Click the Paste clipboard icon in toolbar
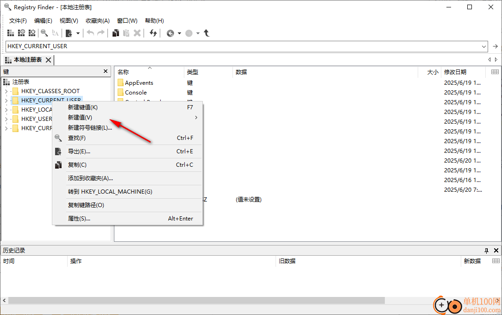This screenshot has height=315, width=502. [126, 33]
